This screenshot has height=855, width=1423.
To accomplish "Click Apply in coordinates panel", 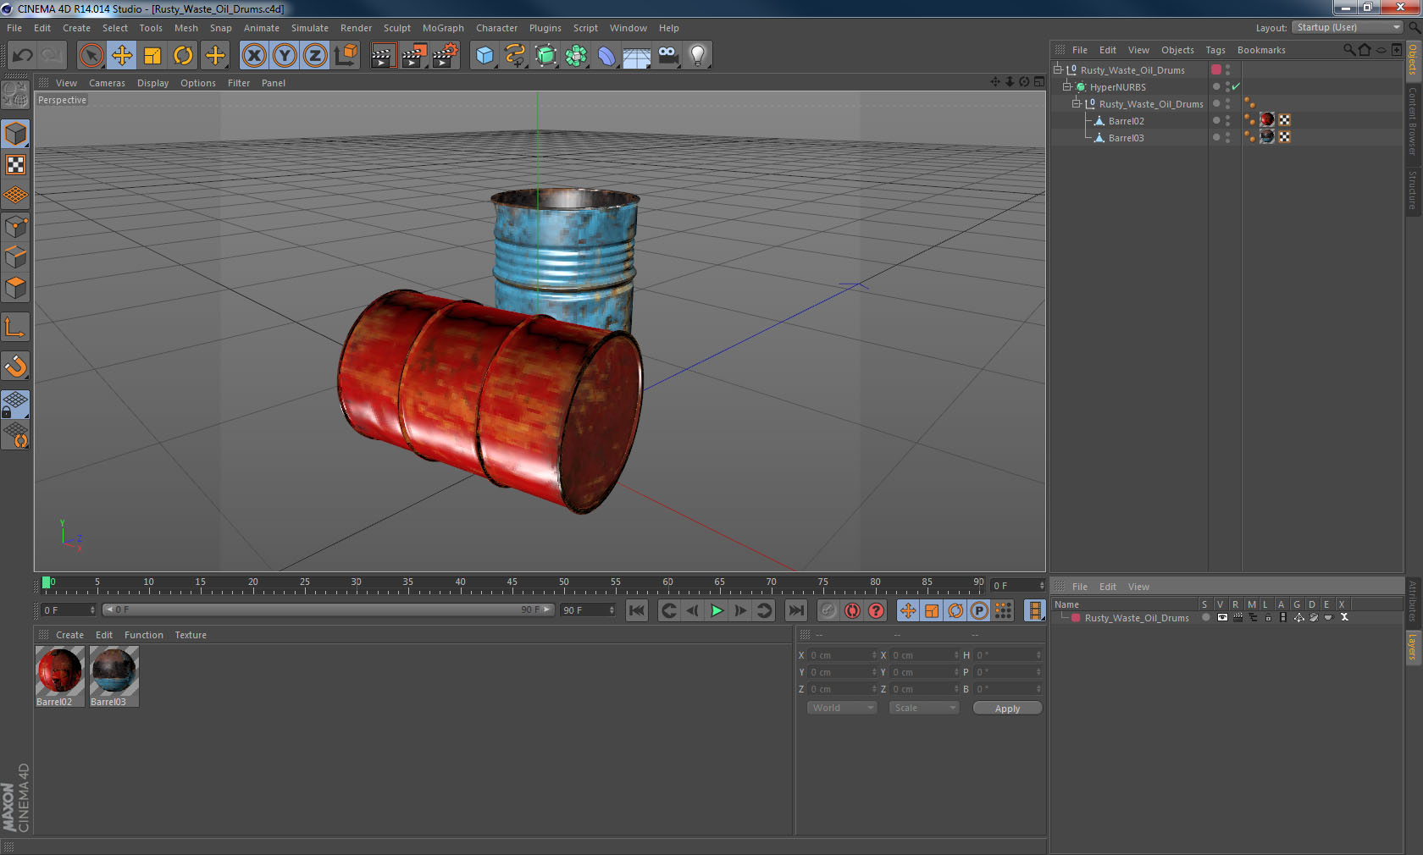I will click(x=1007, y=709).
